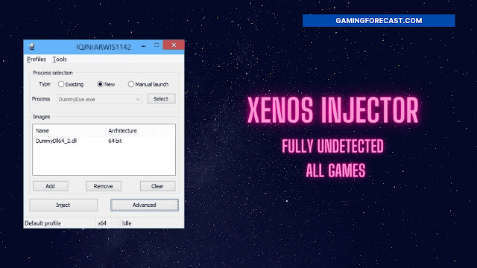This screenshot has width=477, height=268.
Task: Open the Tools menu
Action: (60, 60)
